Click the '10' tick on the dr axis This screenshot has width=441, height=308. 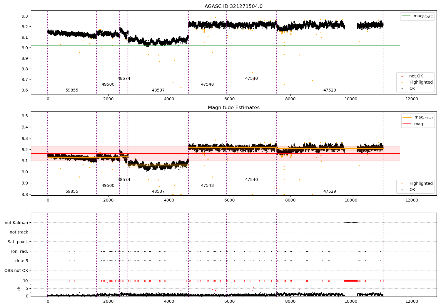pyautogui.click(x=26, y=281)
